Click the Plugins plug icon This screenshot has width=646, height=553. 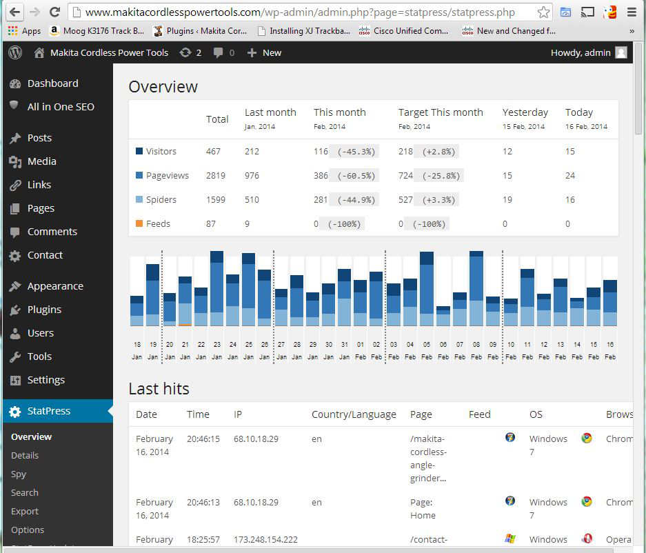15,310
